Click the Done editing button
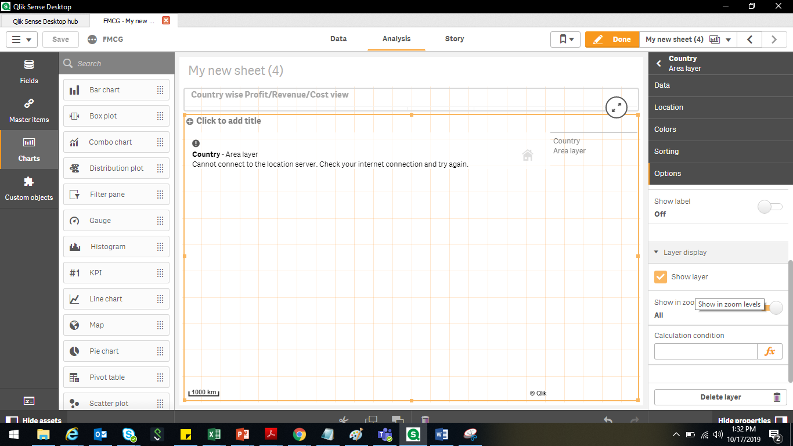The height and width of the screenshot is (446, 793). point(612,39)
